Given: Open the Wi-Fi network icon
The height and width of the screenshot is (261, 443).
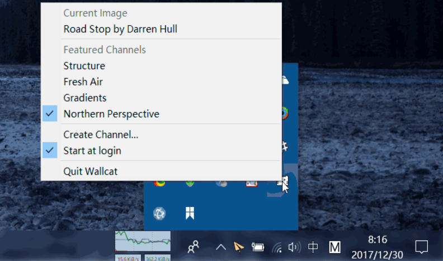Looking at the screenshot, I should tap(277, 246).
